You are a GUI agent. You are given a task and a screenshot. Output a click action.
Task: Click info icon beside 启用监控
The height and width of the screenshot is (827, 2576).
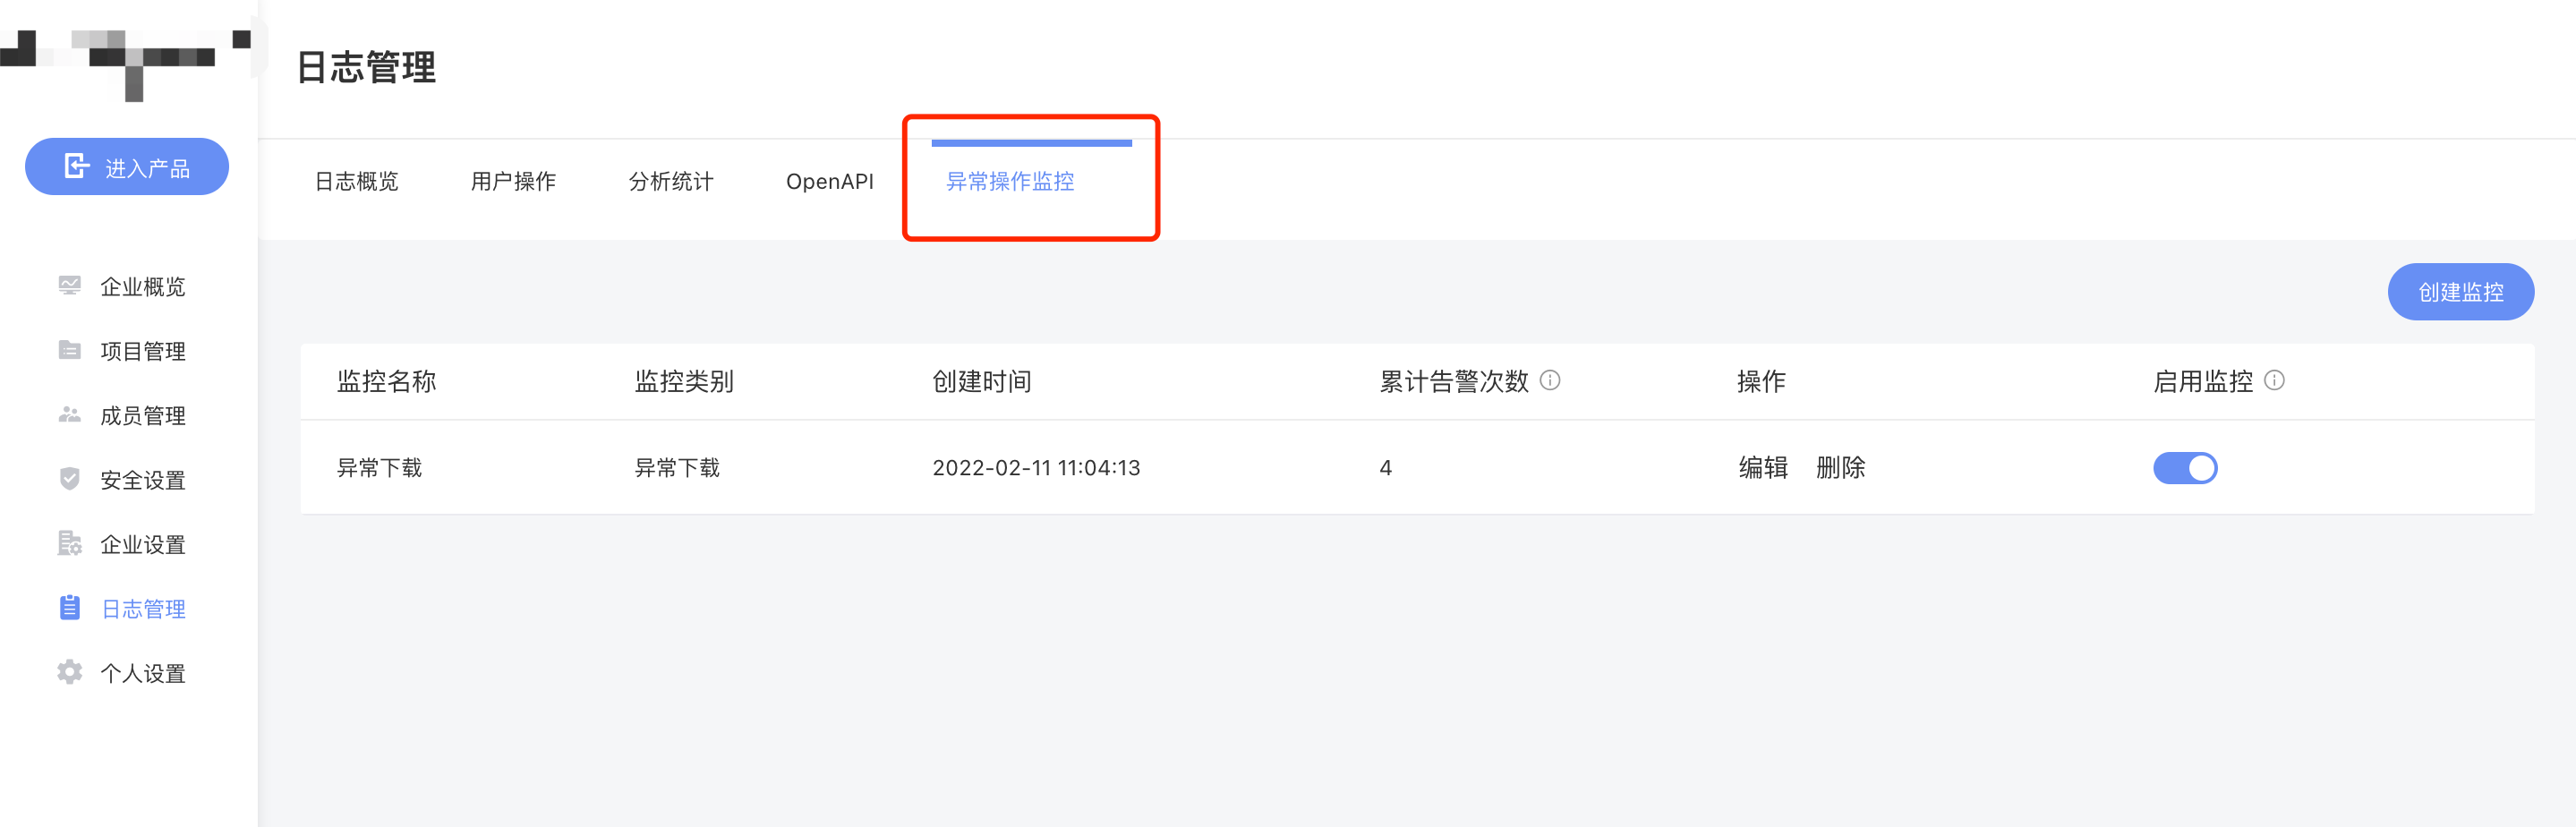tap(2274, 380)
